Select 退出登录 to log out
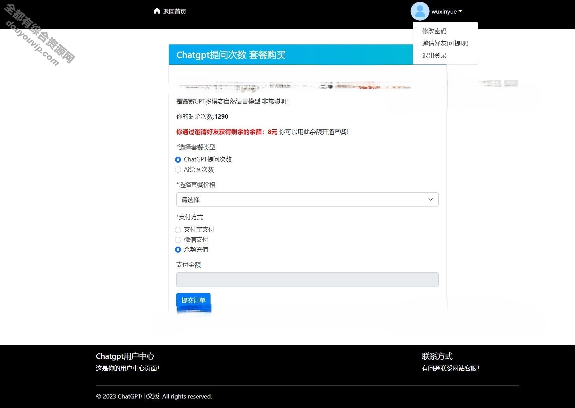This screenshot has height=408, width=575. click(434, 56)
